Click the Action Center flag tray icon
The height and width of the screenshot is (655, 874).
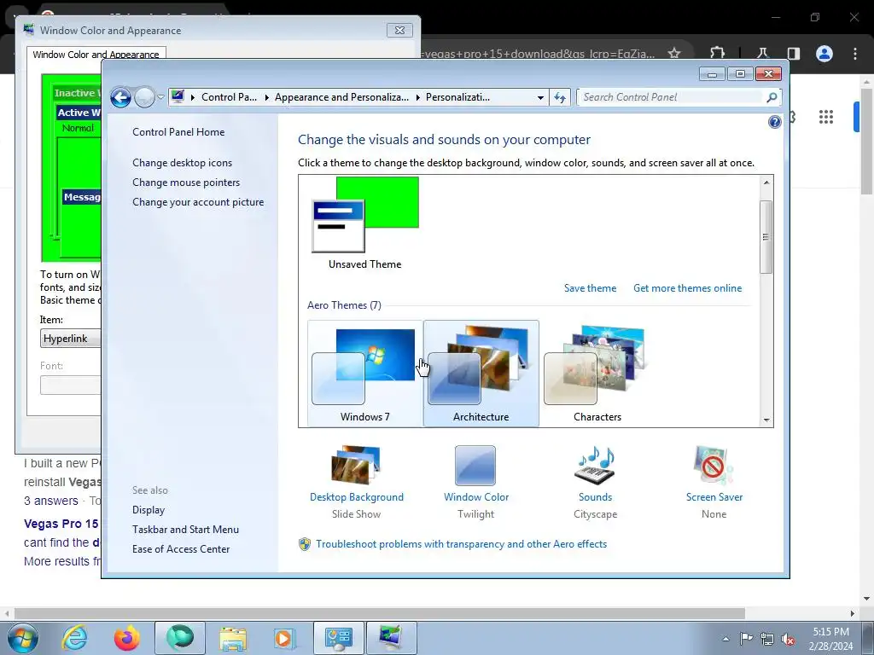[x=746, y=638]
